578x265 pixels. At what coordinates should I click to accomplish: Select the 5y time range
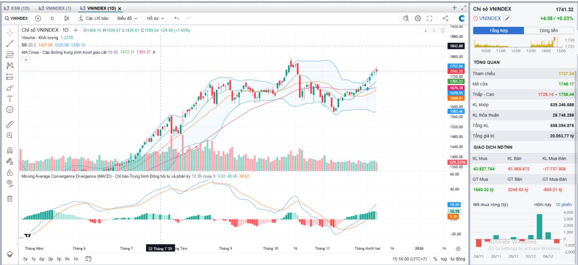pyautogui.click(x=25, y=259)
